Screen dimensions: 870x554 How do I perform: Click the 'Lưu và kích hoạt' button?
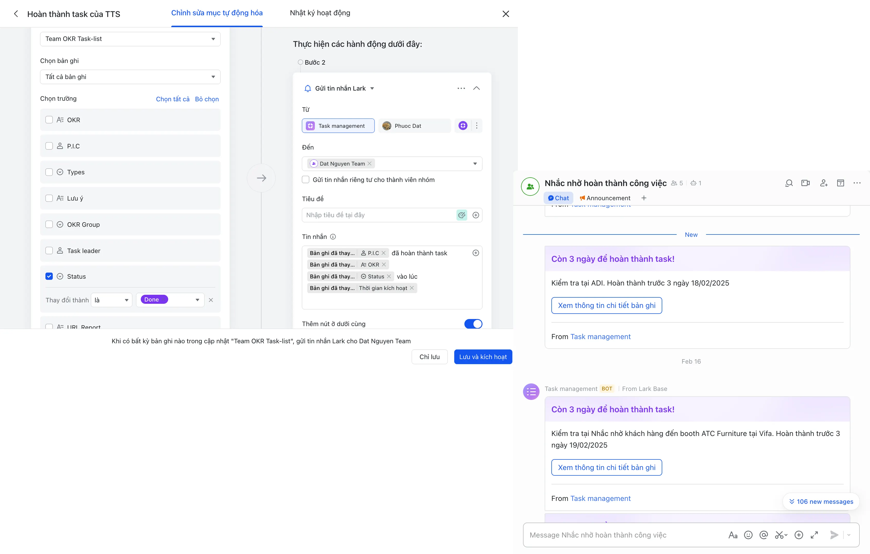pos(483,357)
